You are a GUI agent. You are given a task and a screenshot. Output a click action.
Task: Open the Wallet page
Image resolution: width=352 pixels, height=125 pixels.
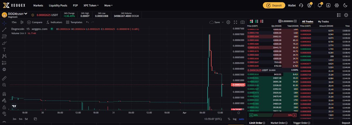pos(292,5)
